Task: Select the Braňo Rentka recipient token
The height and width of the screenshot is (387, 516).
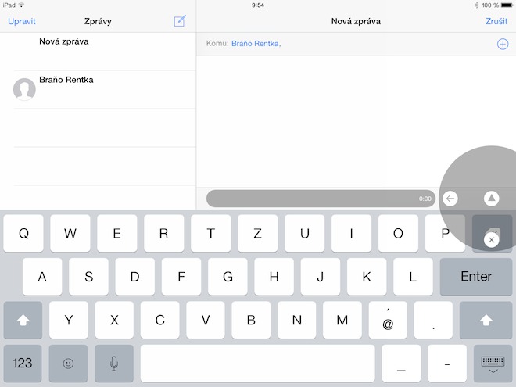Action: click(256, 44)
